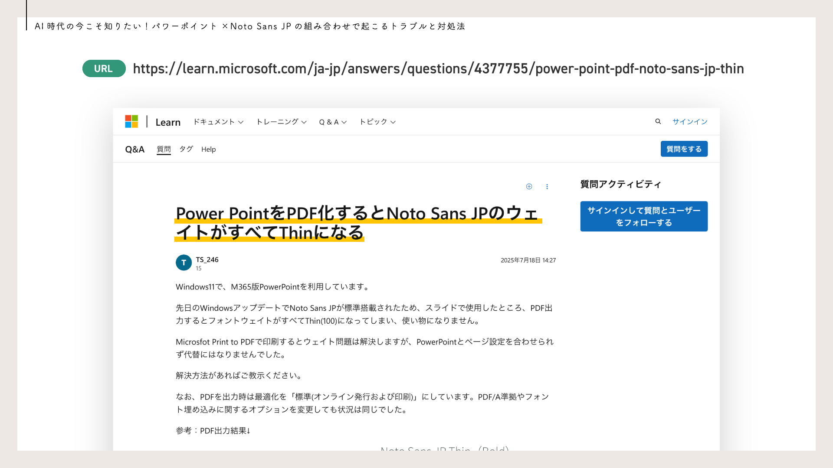The width and height of the screenshot is (833, 468).
Task: Expand the Q & A navigation dropdown
Action: click(x=332, y=122)
